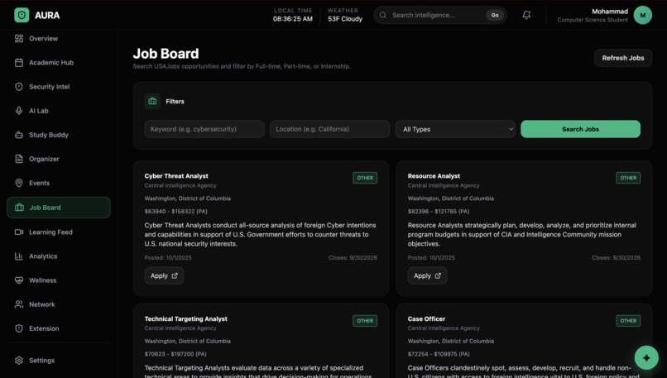667x378 pixels.
Task: Click the Cyber Threat Analyst job title
Action: point(176,176)
